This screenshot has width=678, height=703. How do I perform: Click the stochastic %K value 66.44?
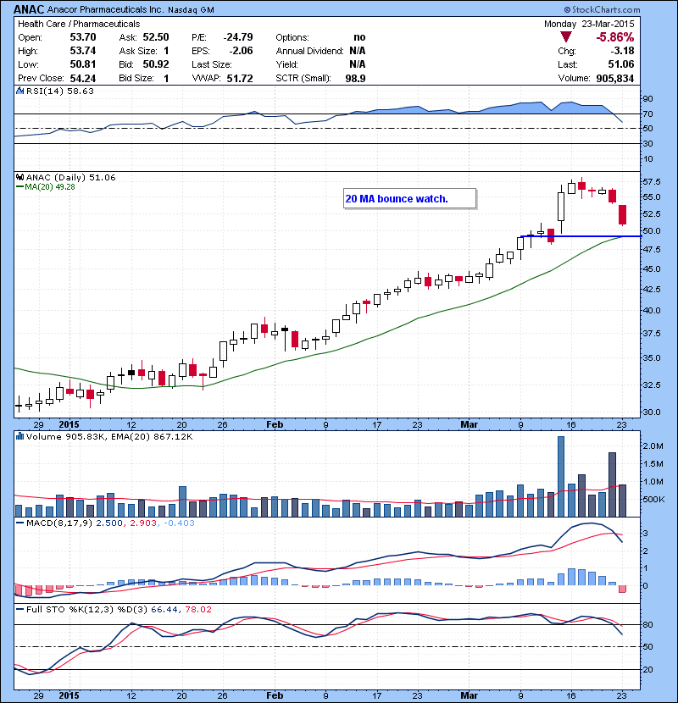(x=164, y=609)
